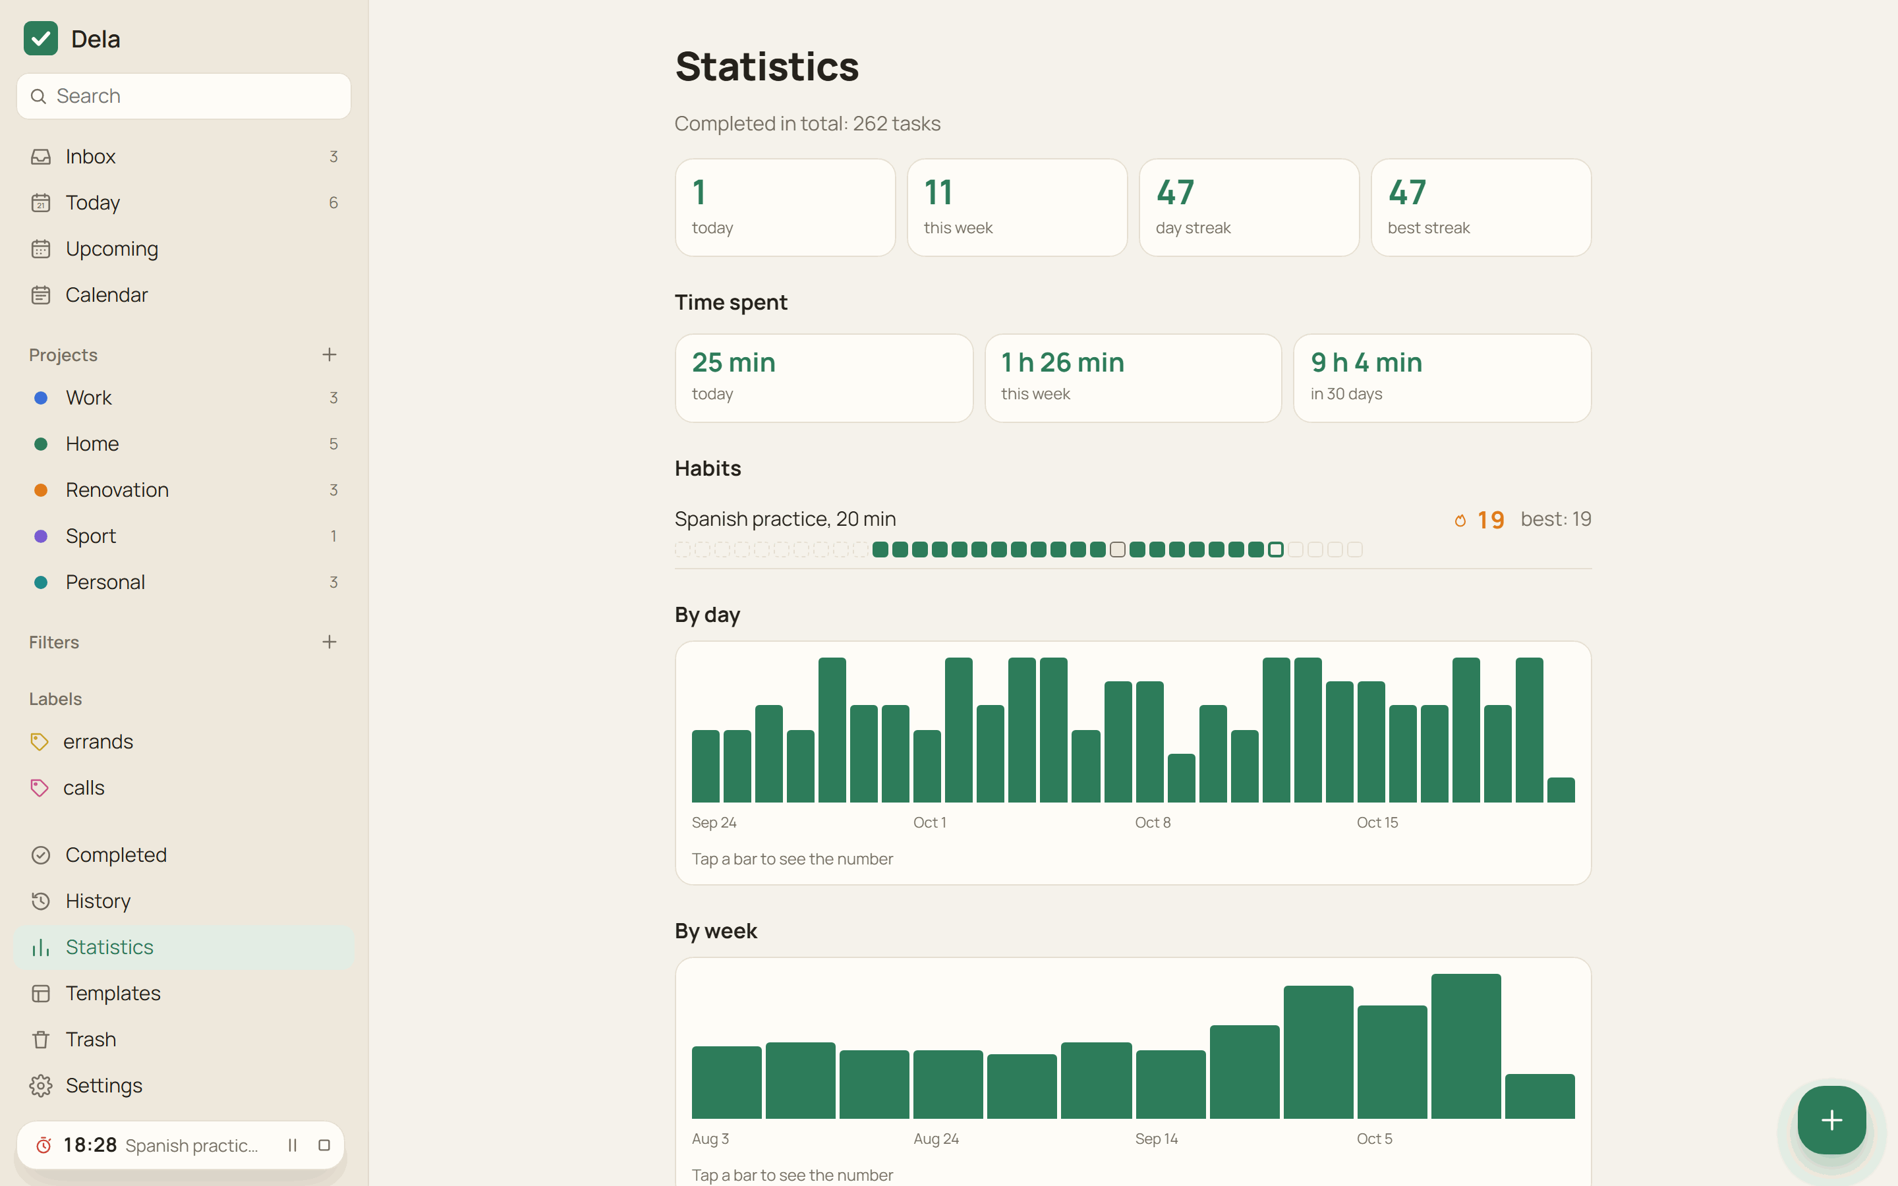This screenshot has height=1186, width=1898.
Task: Focus the Search input field
Action: (x=183, y=96)
